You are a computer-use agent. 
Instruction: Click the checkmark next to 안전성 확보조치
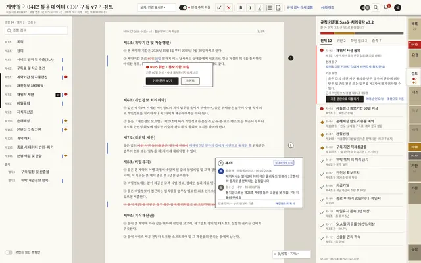[322, 174]
